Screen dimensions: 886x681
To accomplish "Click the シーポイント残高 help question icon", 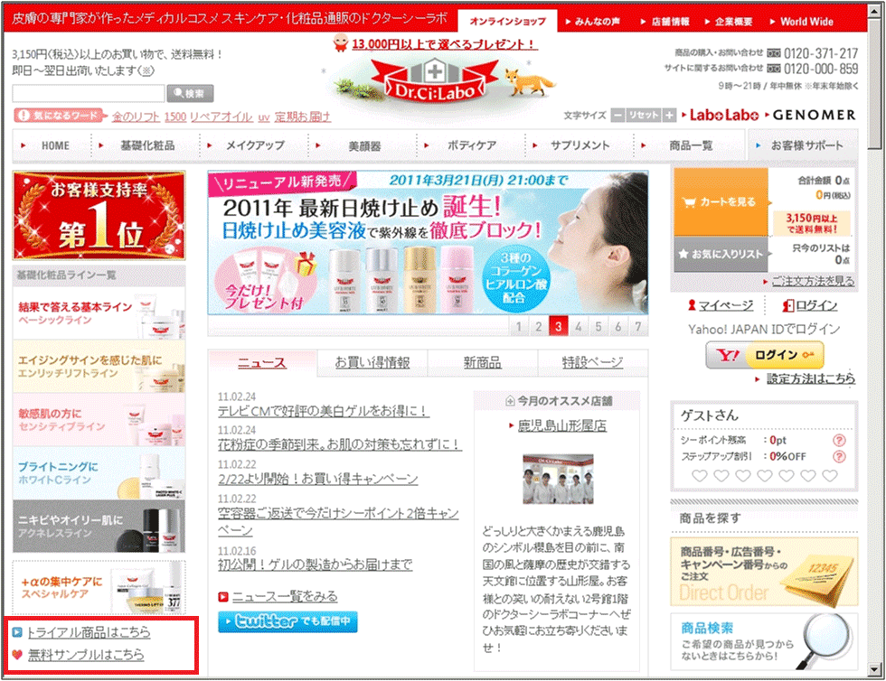I will click(x=840, y=440).
